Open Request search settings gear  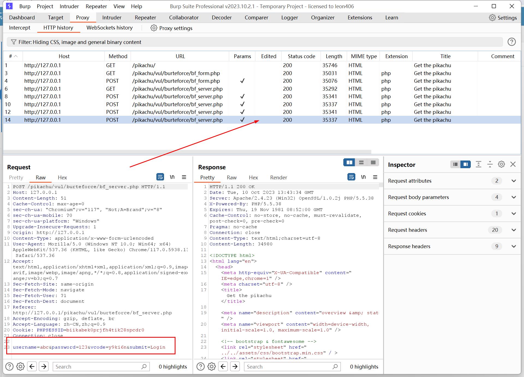click(20, 366)
